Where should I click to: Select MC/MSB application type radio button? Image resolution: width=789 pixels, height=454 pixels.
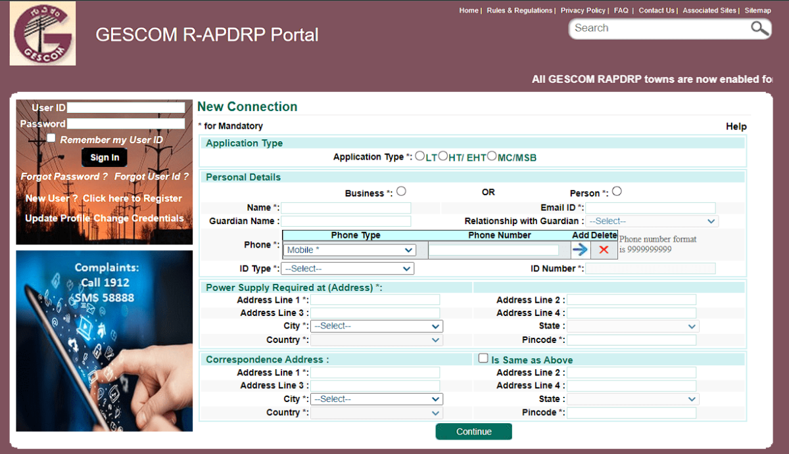pyautogui.click(x=491, y=156)
